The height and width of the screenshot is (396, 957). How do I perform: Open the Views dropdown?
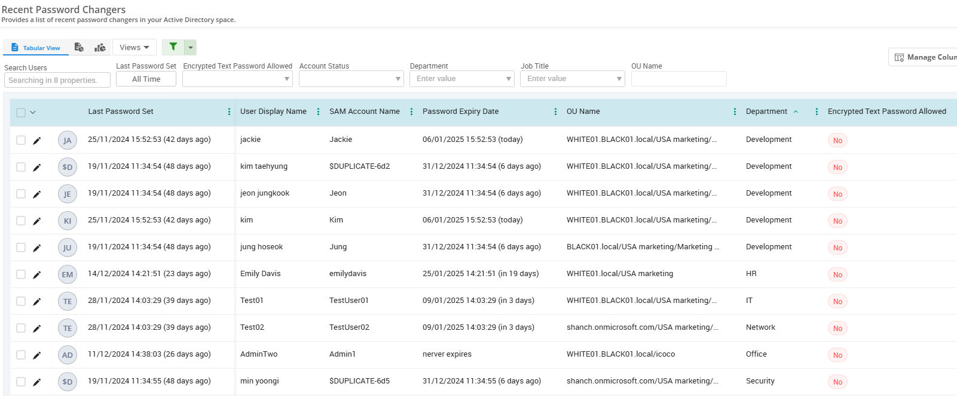pyautogui.click(x=134, y=47)
